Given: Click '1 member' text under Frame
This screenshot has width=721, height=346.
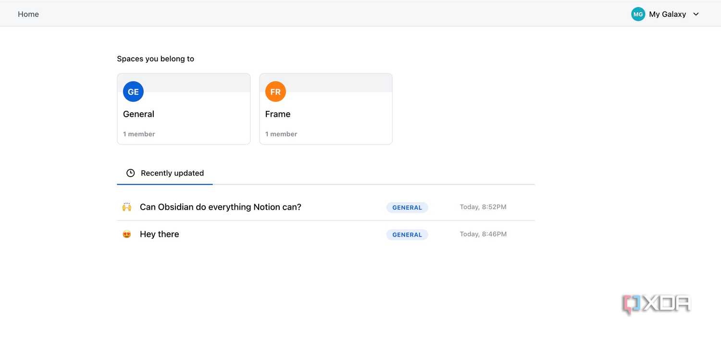Looking at the screenshot, I should point(281,134).
